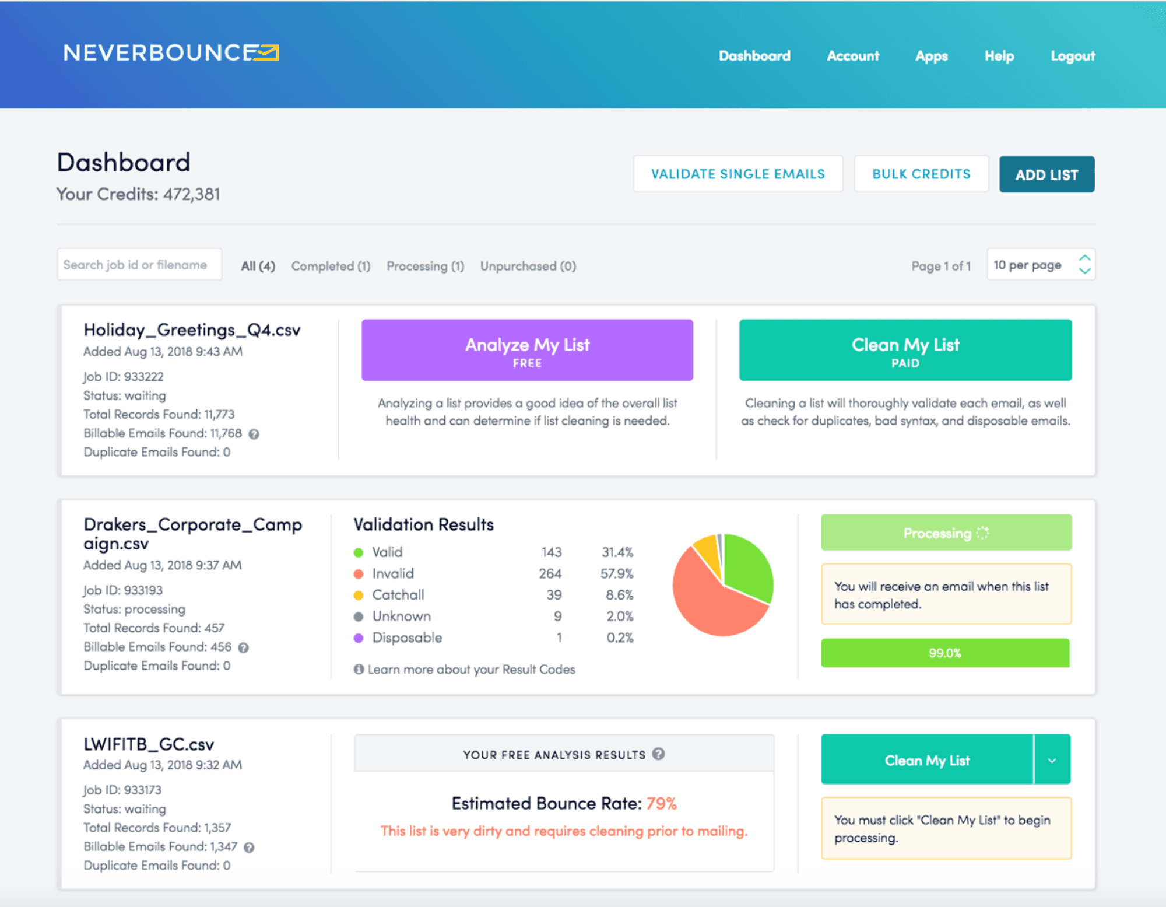This screenshot has height=907, width=1166.
Task: Select the Processing (1) filter tab
Action: [425, 266]
